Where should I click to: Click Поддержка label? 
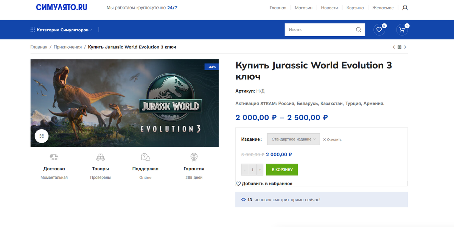click(145, 169)
